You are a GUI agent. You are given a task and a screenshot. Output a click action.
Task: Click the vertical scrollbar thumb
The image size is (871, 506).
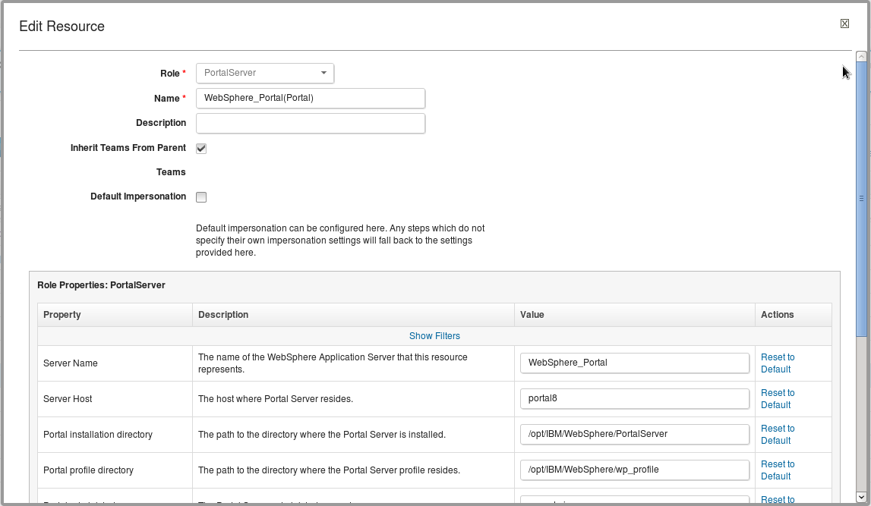click(x=861, y=197)
